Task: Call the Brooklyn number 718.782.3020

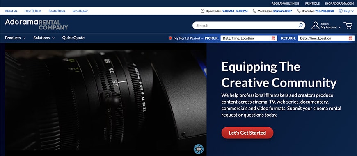Action: 325,11
